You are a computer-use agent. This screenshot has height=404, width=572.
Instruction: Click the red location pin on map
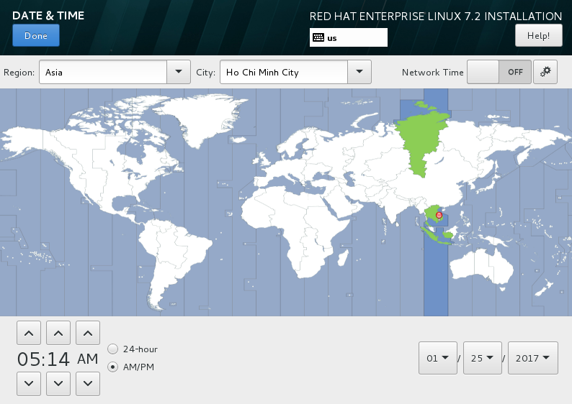pyautogui.click(x=439, y=216)
